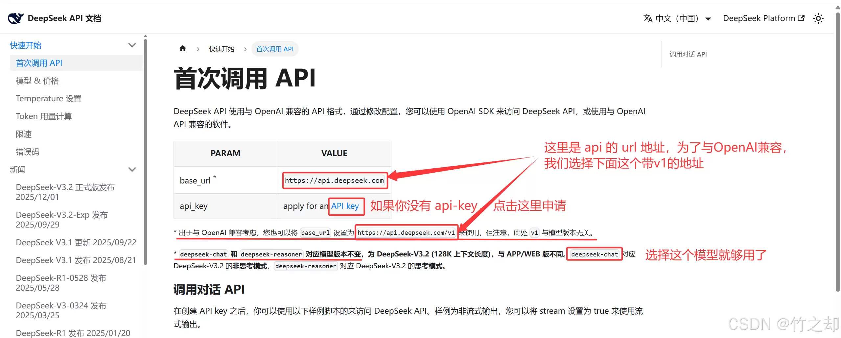Open the 错误码 sidebar page

(x=27, y=151)
